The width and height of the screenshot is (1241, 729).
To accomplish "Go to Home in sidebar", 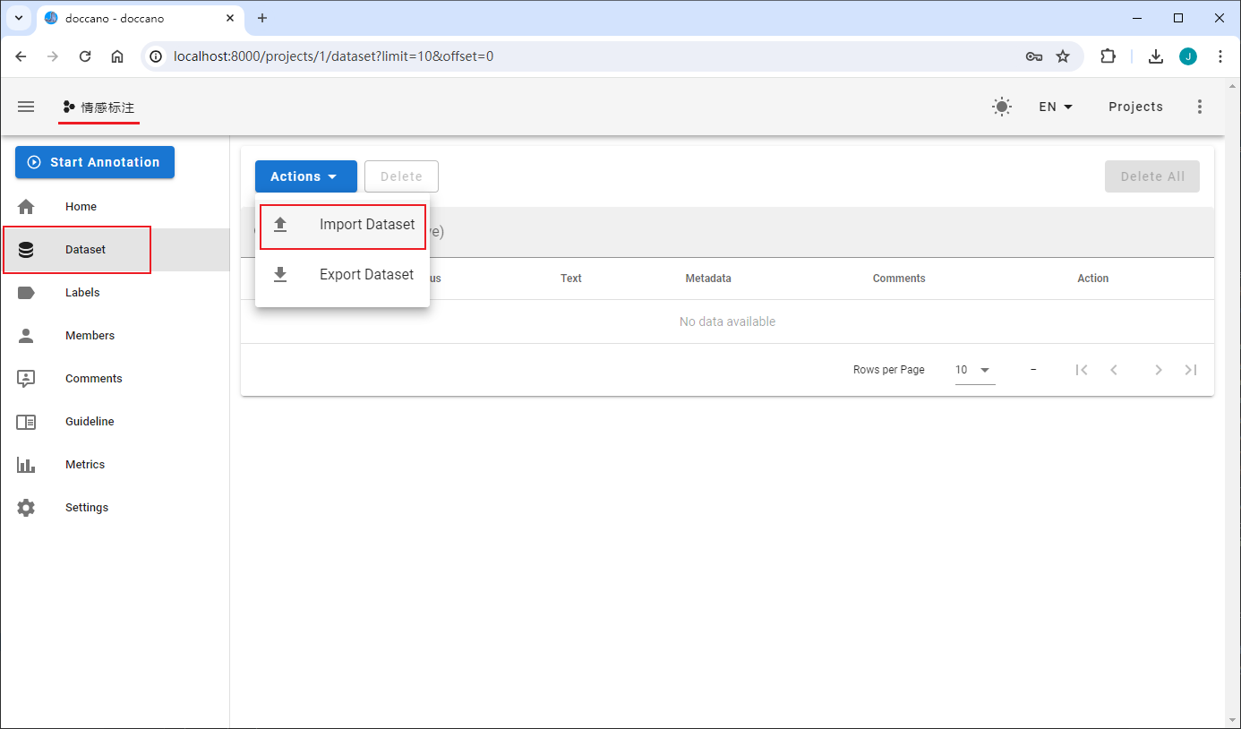I will point(81,207).
